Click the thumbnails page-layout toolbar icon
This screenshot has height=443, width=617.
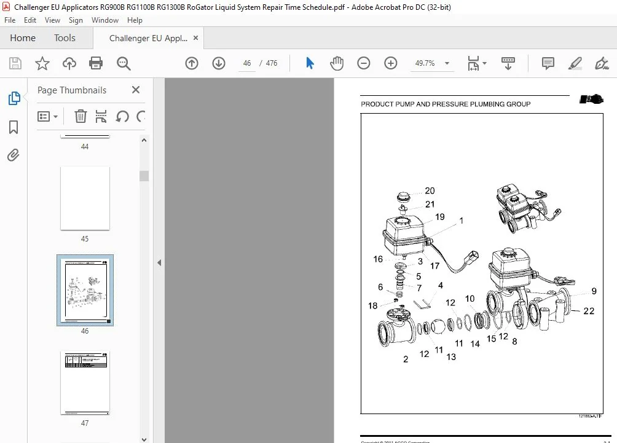click(101, 117)
